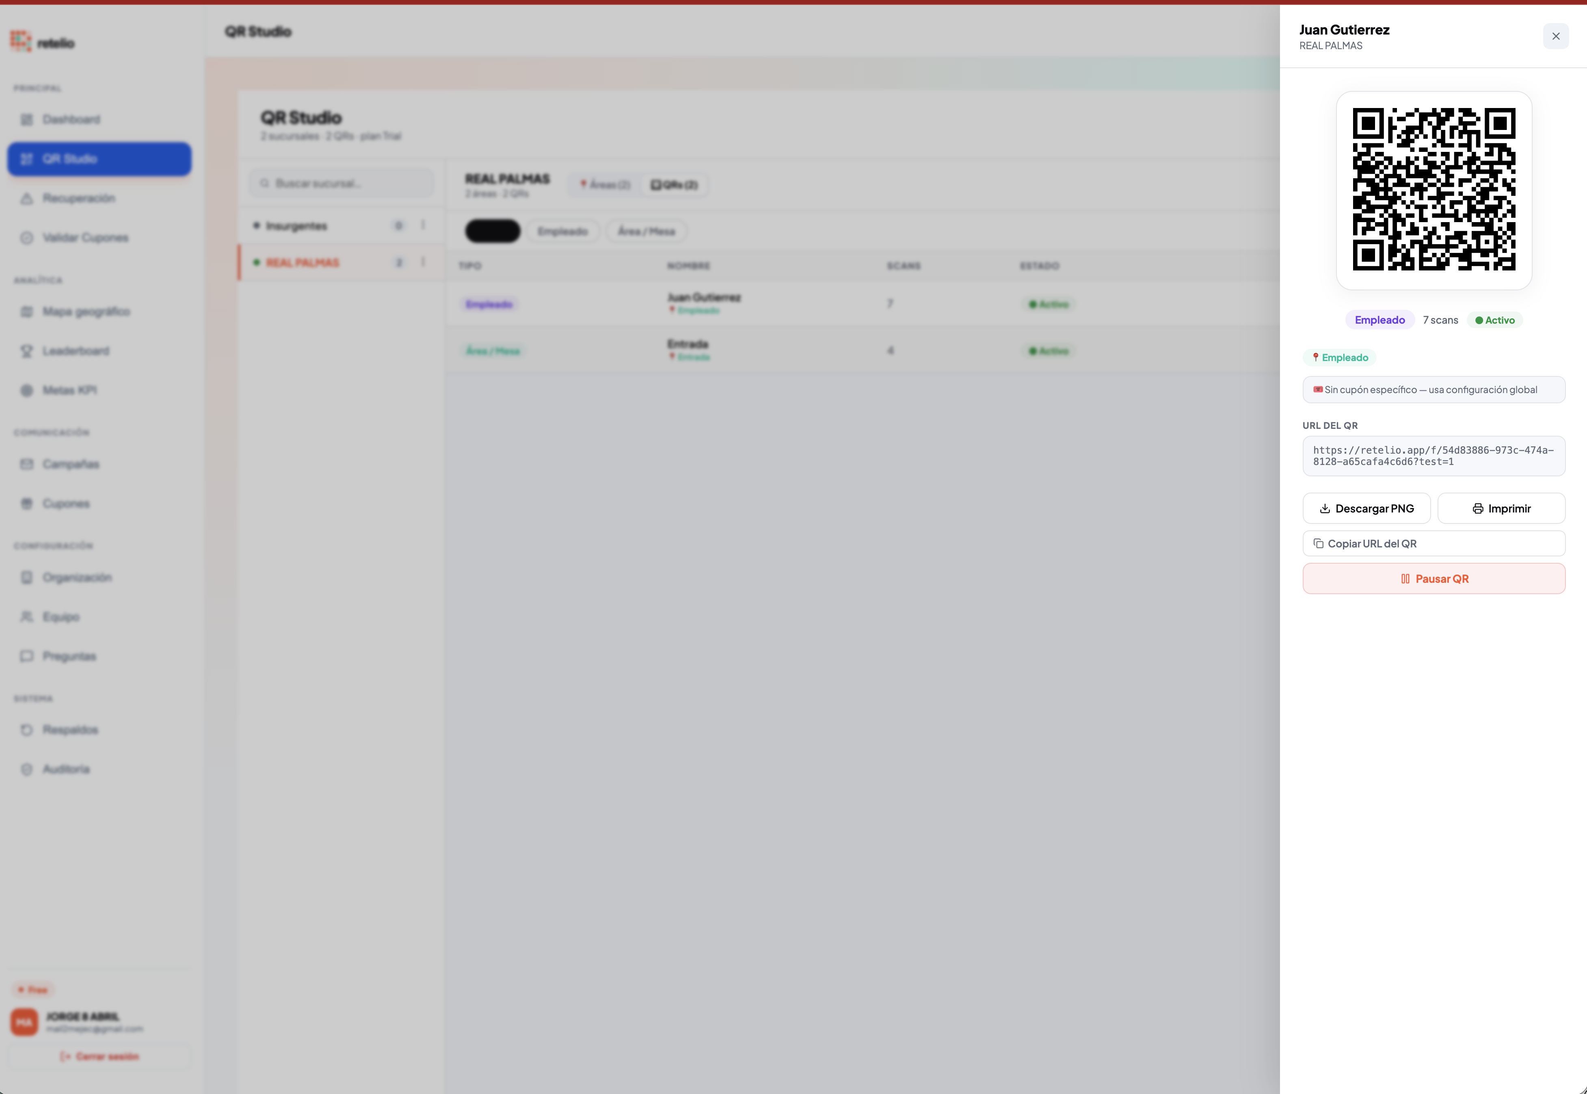Open Validar Cupones in the sidebar
The image size is (1587, 1094).
coord(99,238)
